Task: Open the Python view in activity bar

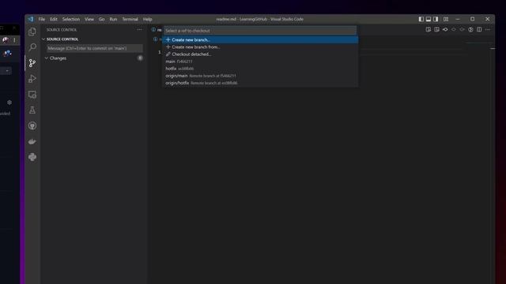Action: click(32, 157)
